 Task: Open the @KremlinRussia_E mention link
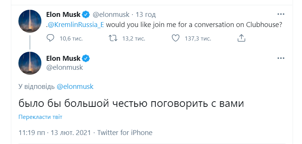tap(76, 25)
